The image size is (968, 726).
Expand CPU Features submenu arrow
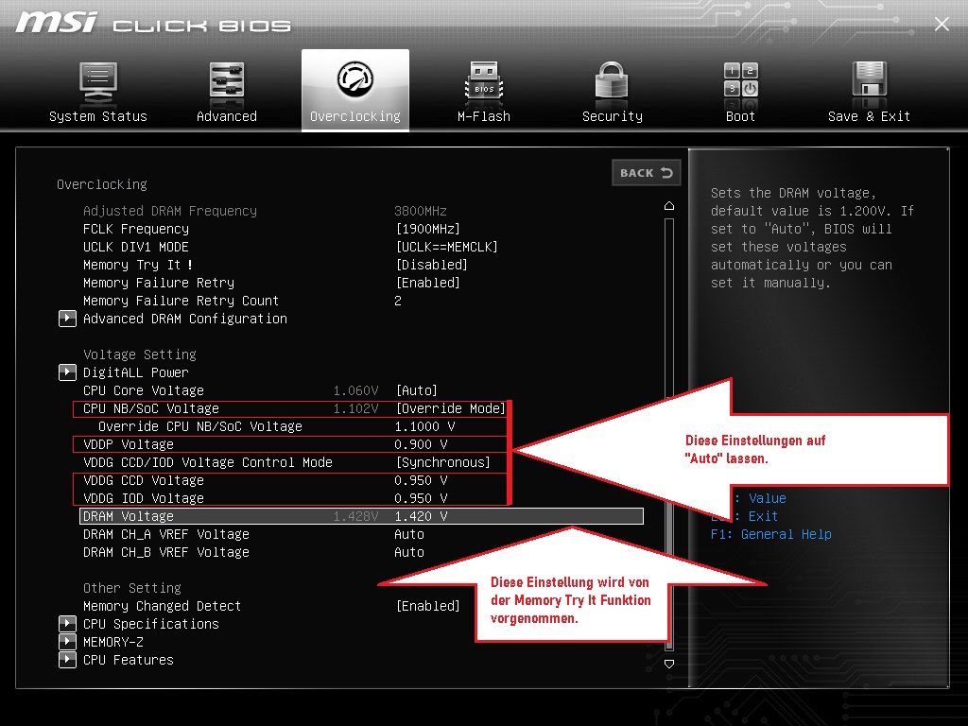tap(67, 659)
